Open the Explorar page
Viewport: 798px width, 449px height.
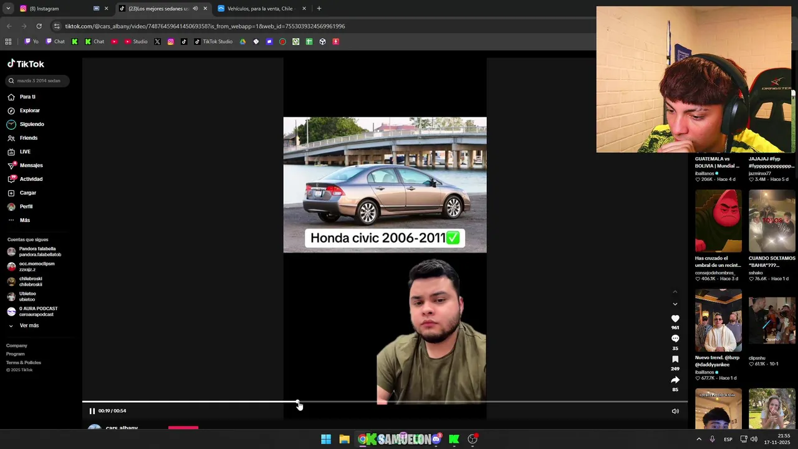(23, 110)
